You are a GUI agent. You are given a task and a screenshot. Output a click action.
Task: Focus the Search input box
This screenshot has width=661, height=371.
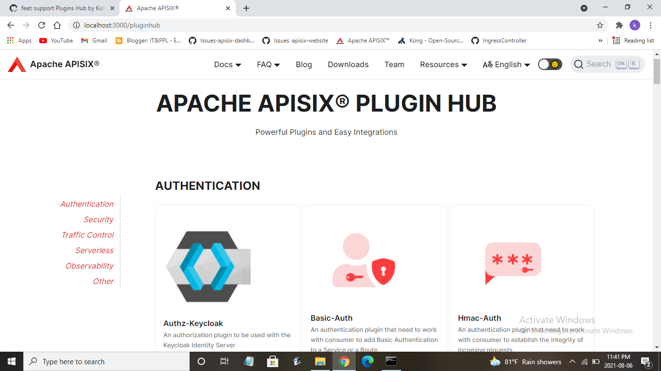click(607, 64)
